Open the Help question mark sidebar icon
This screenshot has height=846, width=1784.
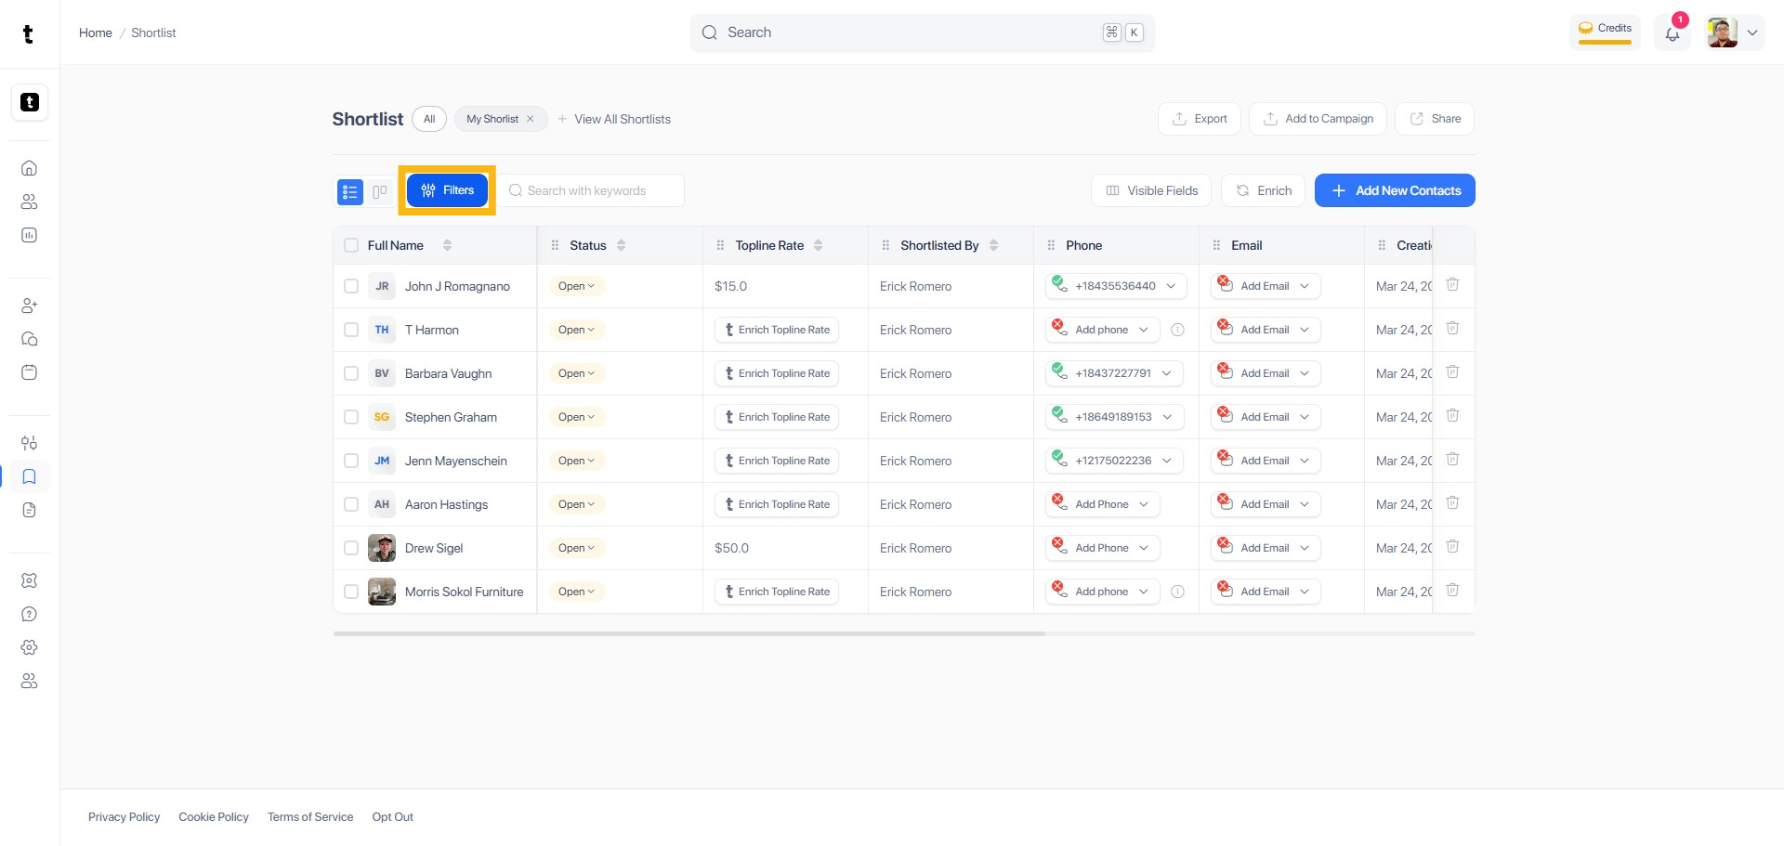pyautogui.click(x=29, y=614)
